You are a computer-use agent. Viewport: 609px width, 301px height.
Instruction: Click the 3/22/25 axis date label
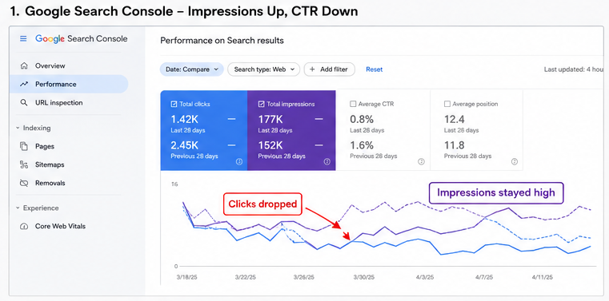[x=245, y=277]
